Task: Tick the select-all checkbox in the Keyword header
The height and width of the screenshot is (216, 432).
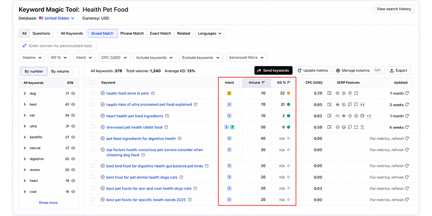Action: coord(93,83)
